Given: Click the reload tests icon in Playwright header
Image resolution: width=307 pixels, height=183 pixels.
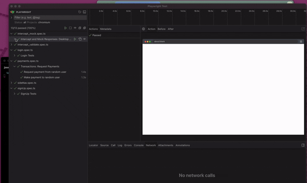Looking at the screenshot, I should coord(80,12).
